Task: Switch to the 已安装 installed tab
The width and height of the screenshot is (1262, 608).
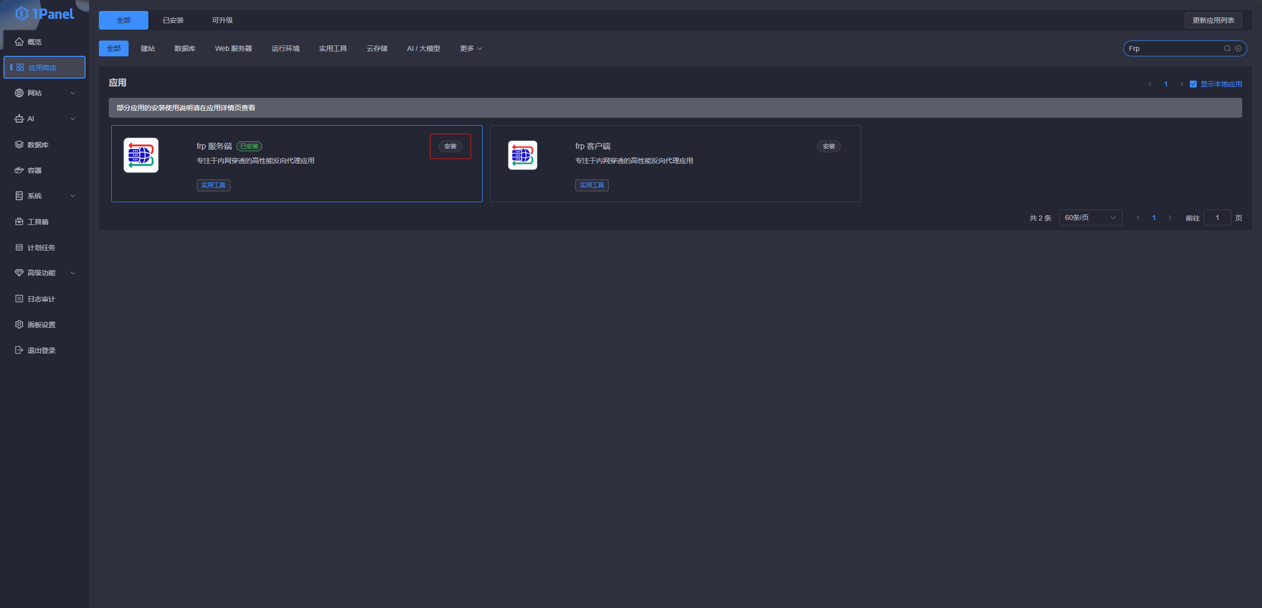Action: [173, 20]
